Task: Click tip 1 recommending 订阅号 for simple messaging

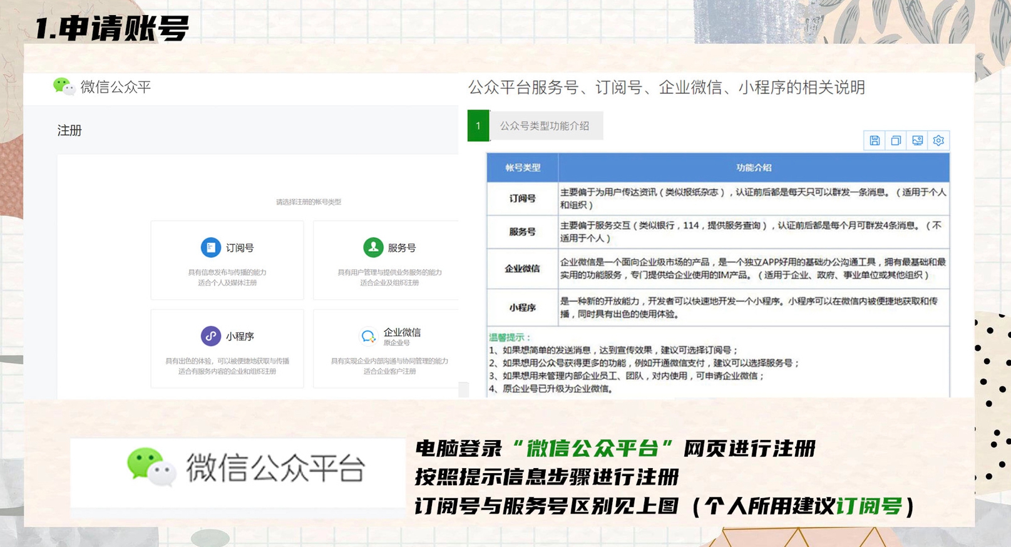Action: pyautogui.click(x=613, y=350)
